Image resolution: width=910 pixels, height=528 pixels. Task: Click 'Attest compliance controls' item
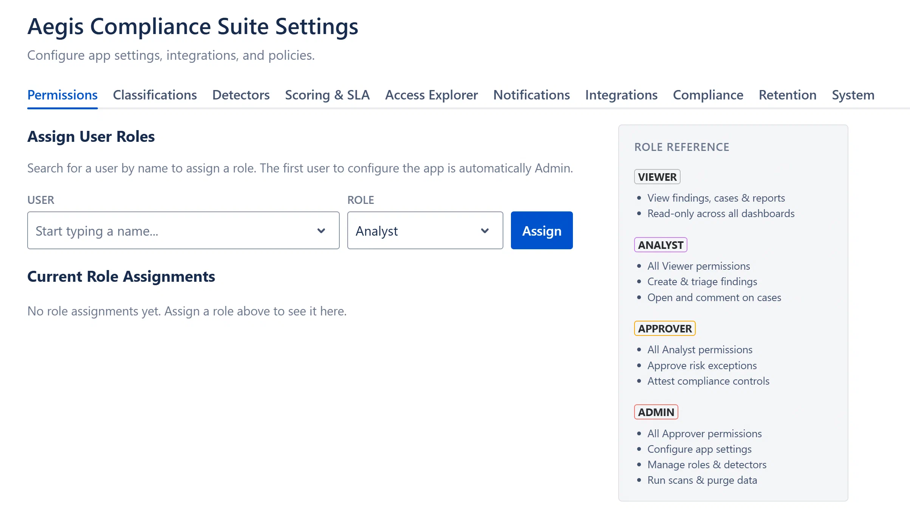tap(709, 381)
